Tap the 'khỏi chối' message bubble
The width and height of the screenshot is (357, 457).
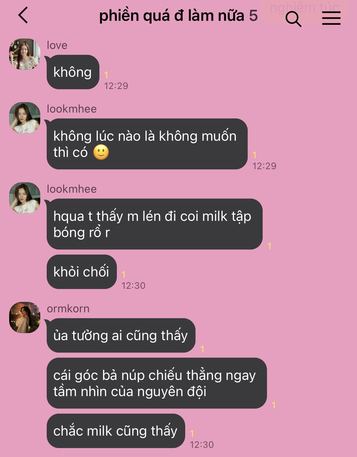(x=82, y=272)
